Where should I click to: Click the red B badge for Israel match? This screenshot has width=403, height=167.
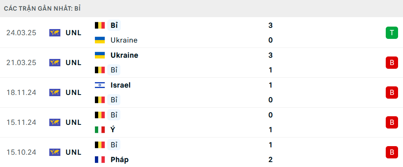[391, 93]
